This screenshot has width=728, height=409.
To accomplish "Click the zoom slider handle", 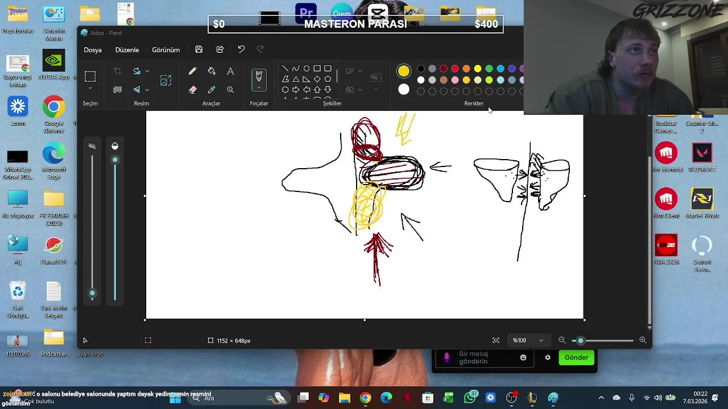I will coord(580,340).
